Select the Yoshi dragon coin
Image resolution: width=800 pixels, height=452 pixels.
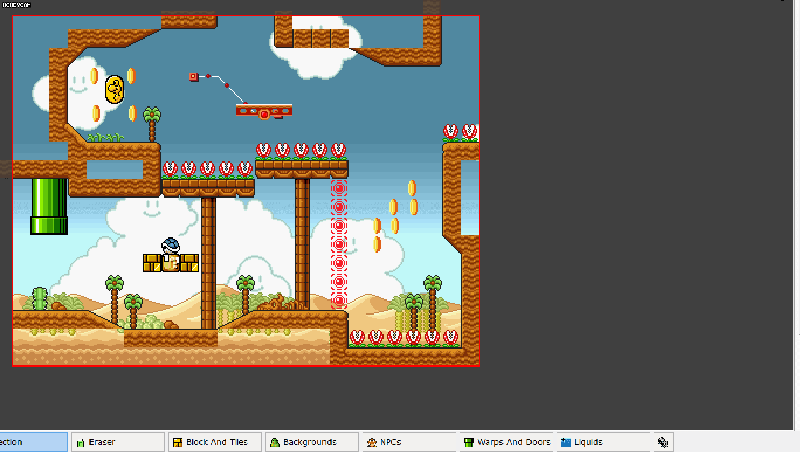click(115, 90)
